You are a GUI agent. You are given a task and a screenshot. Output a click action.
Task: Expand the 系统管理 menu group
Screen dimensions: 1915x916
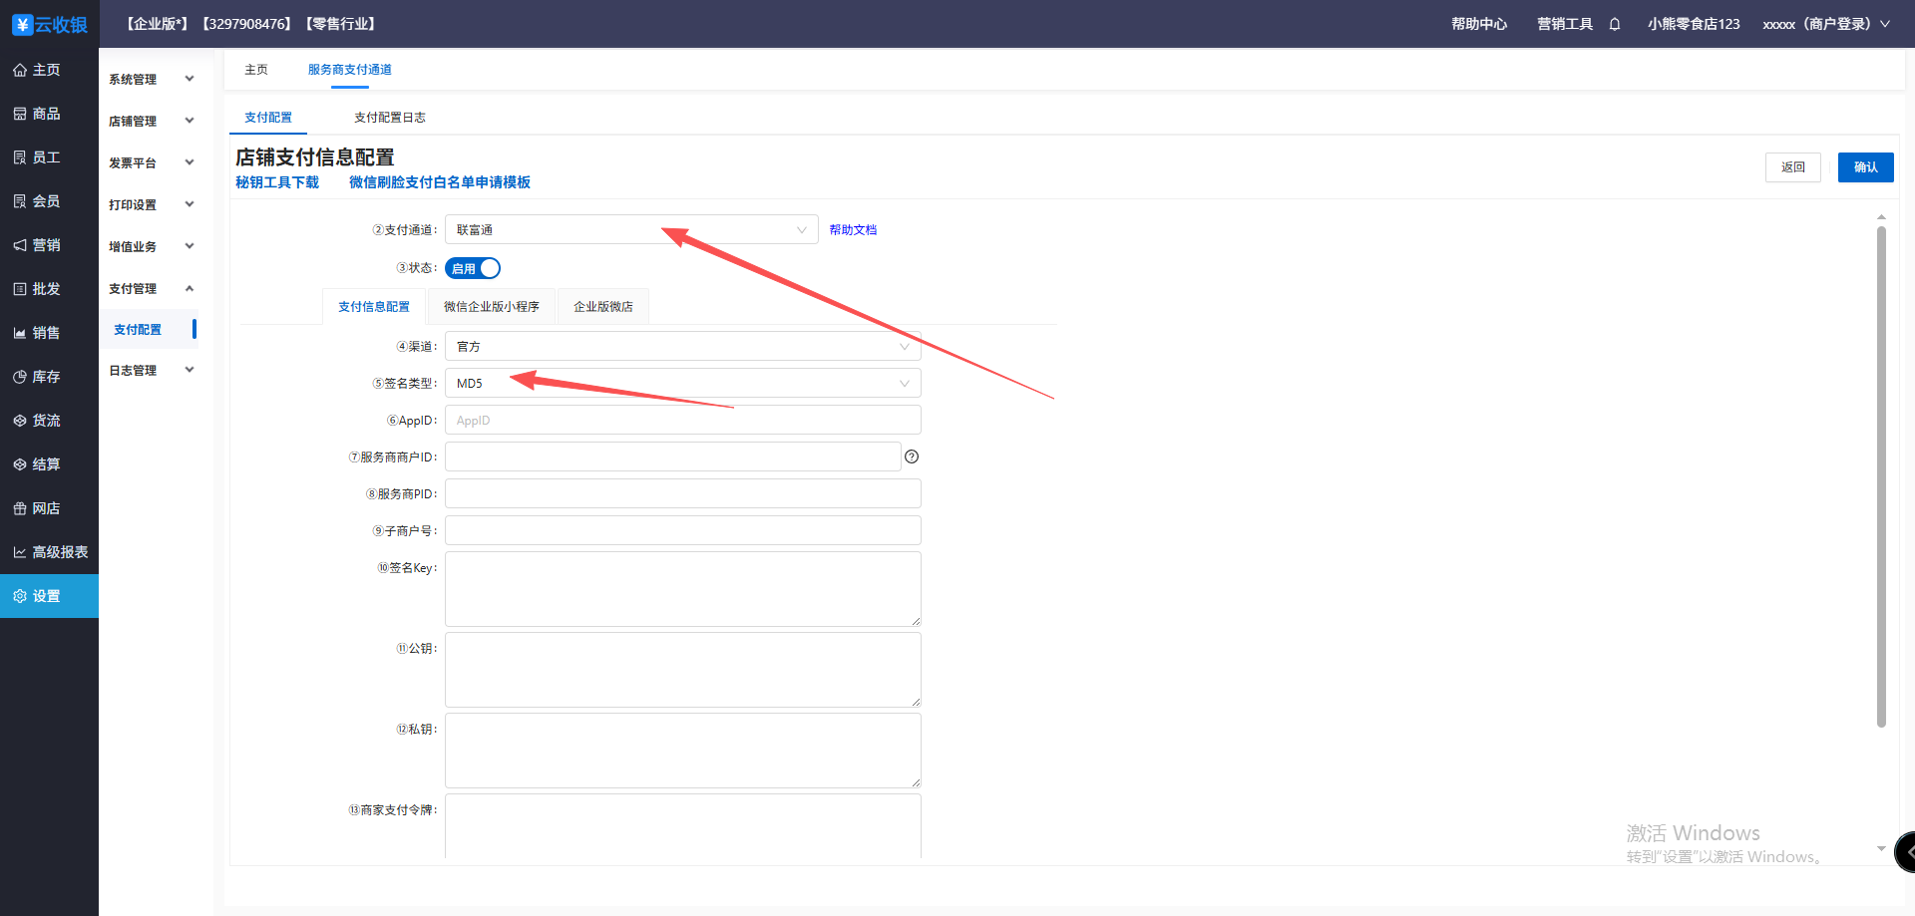coord(152,79)
